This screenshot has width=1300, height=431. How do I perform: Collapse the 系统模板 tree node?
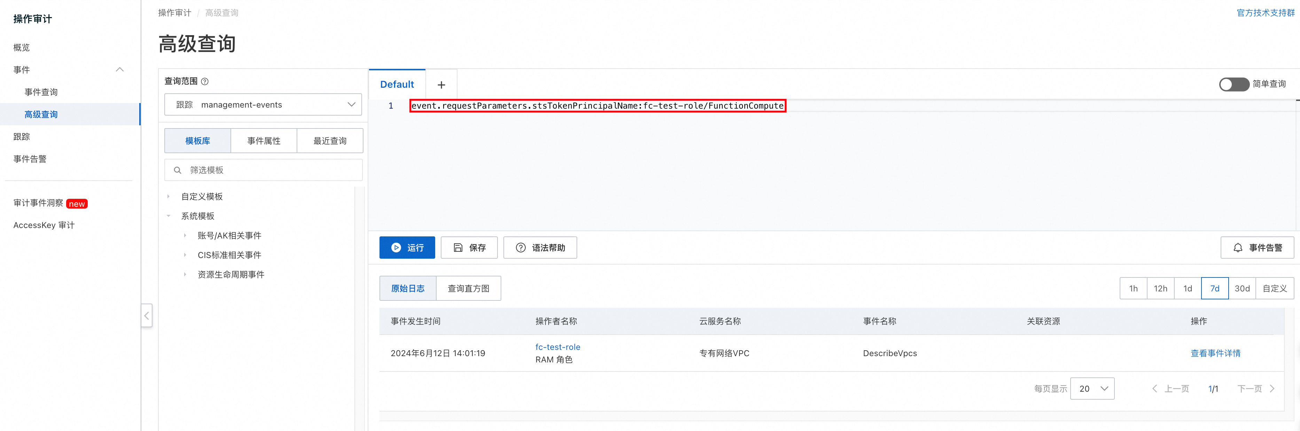coord(169,216)
